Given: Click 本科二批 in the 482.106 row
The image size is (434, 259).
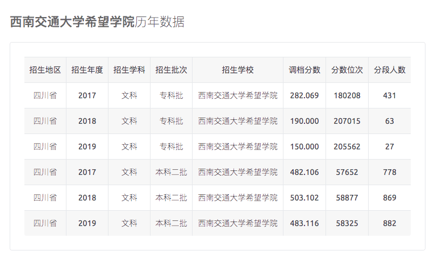Looking at the screenshot, I should [x=172, y=172].
